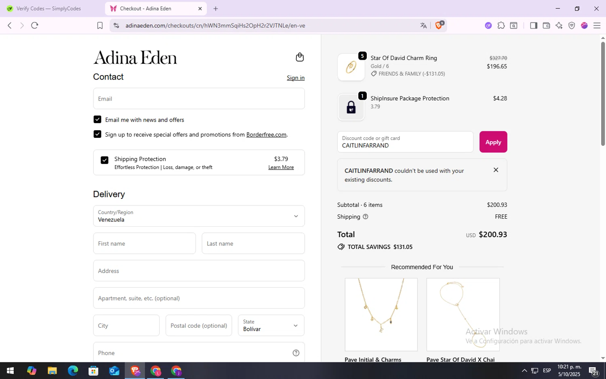Click the browser address bar URL

pos(215,25)
